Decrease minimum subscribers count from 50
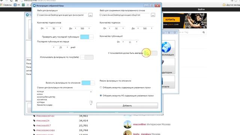The width and height of the screenshot is (240, 135). click(x=47, y=28)
